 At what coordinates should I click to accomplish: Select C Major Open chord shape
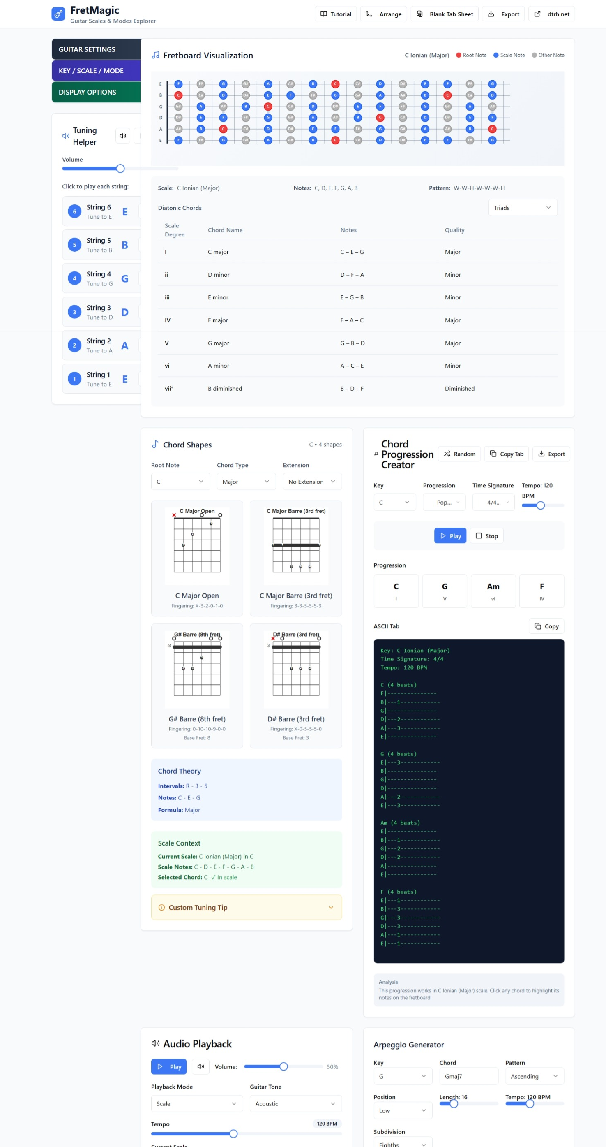coord(197,558)
